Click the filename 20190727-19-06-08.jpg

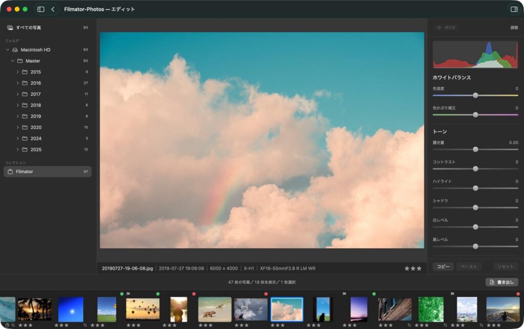pos(127,268)
